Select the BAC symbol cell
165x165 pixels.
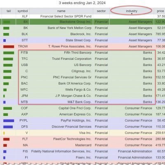click(x=24, y=83)
